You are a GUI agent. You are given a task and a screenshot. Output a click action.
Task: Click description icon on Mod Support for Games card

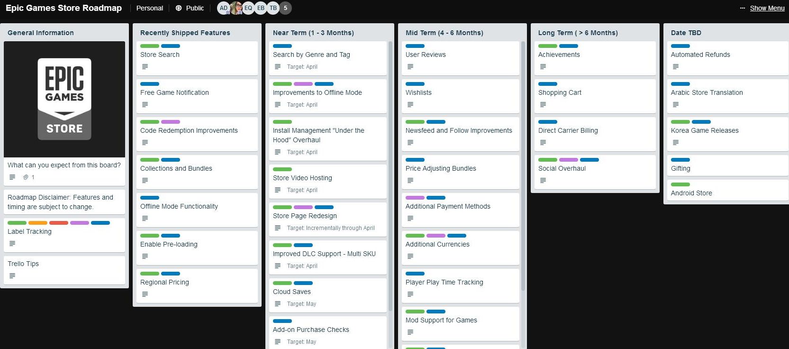(x=410, y=332)
